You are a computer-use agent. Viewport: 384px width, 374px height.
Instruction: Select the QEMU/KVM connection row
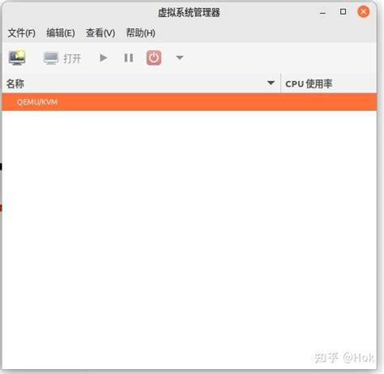[190, 102]
